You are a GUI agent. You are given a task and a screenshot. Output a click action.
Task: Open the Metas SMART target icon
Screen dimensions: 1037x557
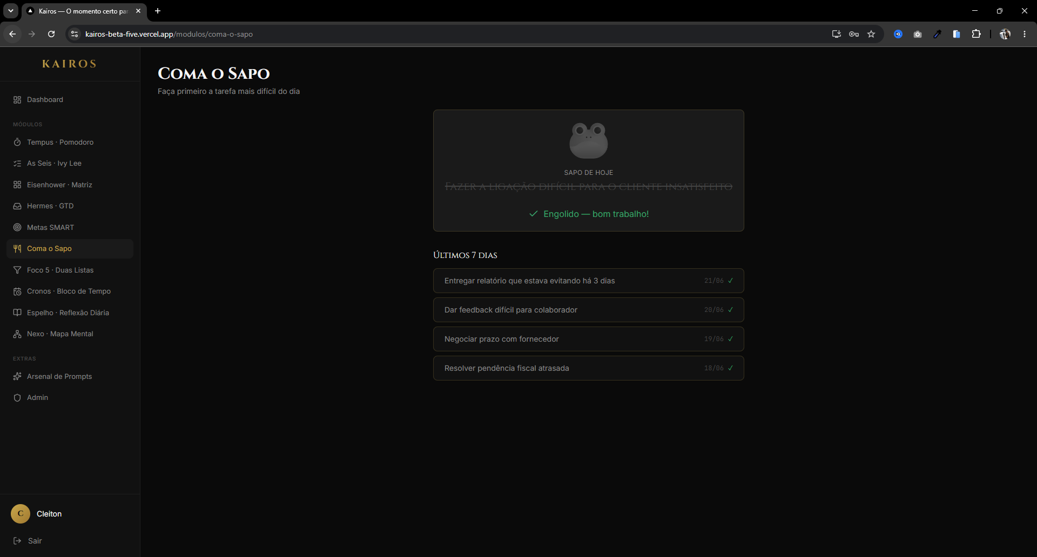pyautogui.click(x=17, y=228)
